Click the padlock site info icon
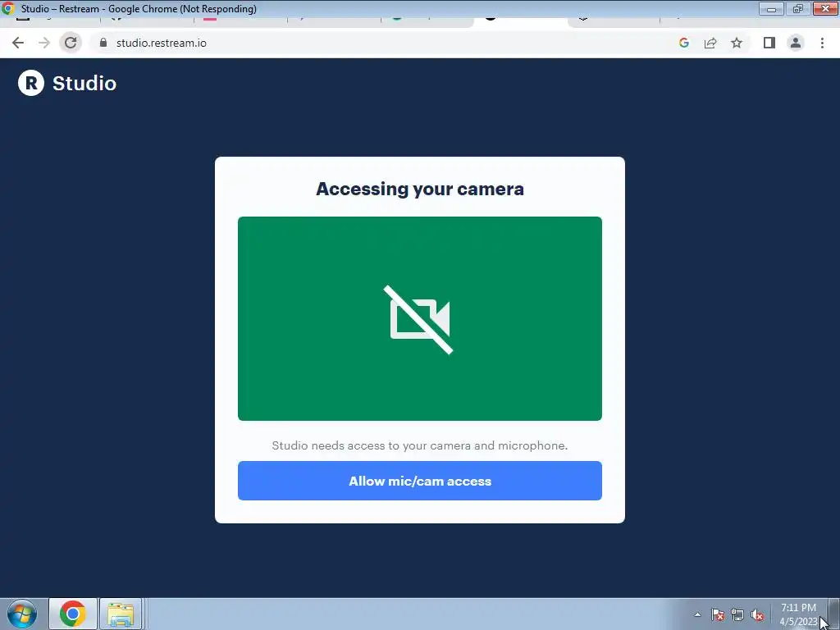Viewport: 840px width, 630px height. coord(103,43)
